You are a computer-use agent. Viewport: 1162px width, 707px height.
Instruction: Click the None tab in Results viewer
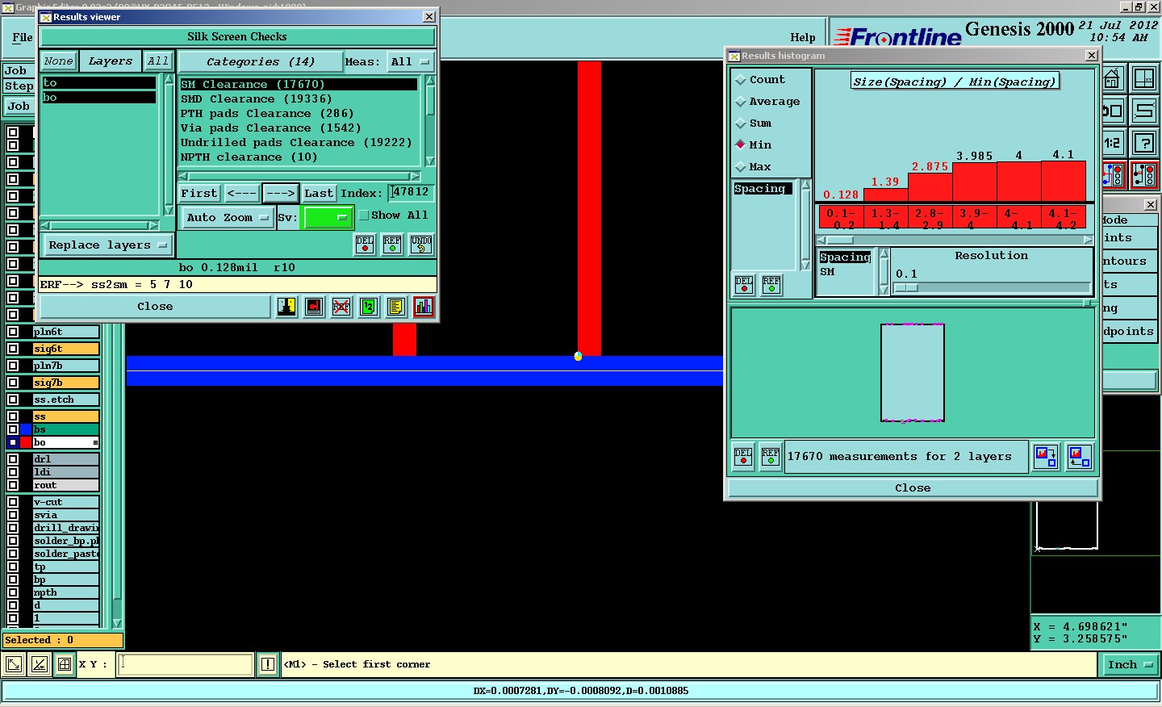click(x=59, y=61)
